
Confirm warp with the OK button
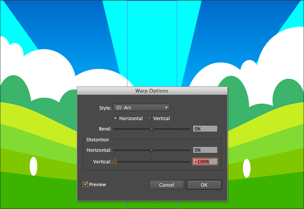(204, 185)
